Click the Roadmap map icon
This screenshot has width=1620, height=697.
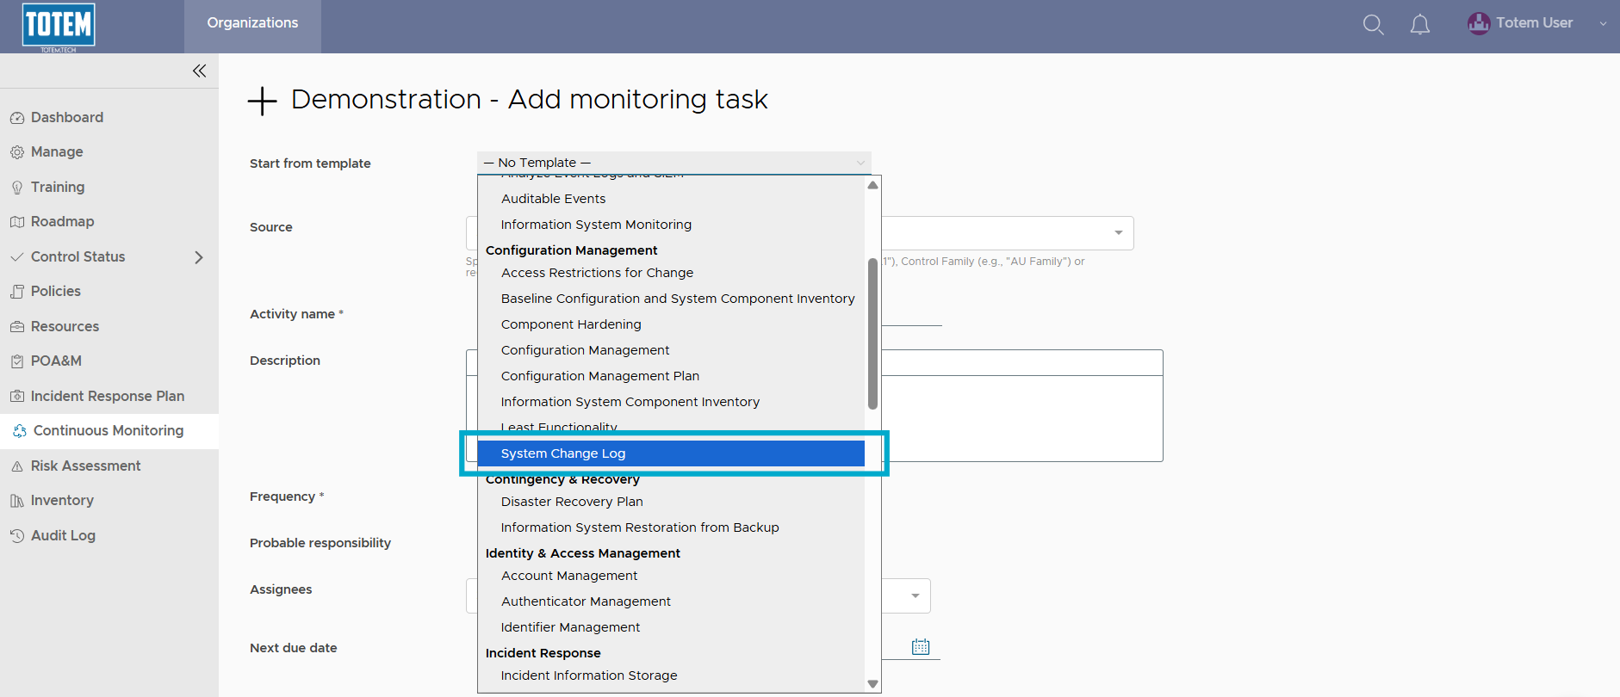pos(17,222)
